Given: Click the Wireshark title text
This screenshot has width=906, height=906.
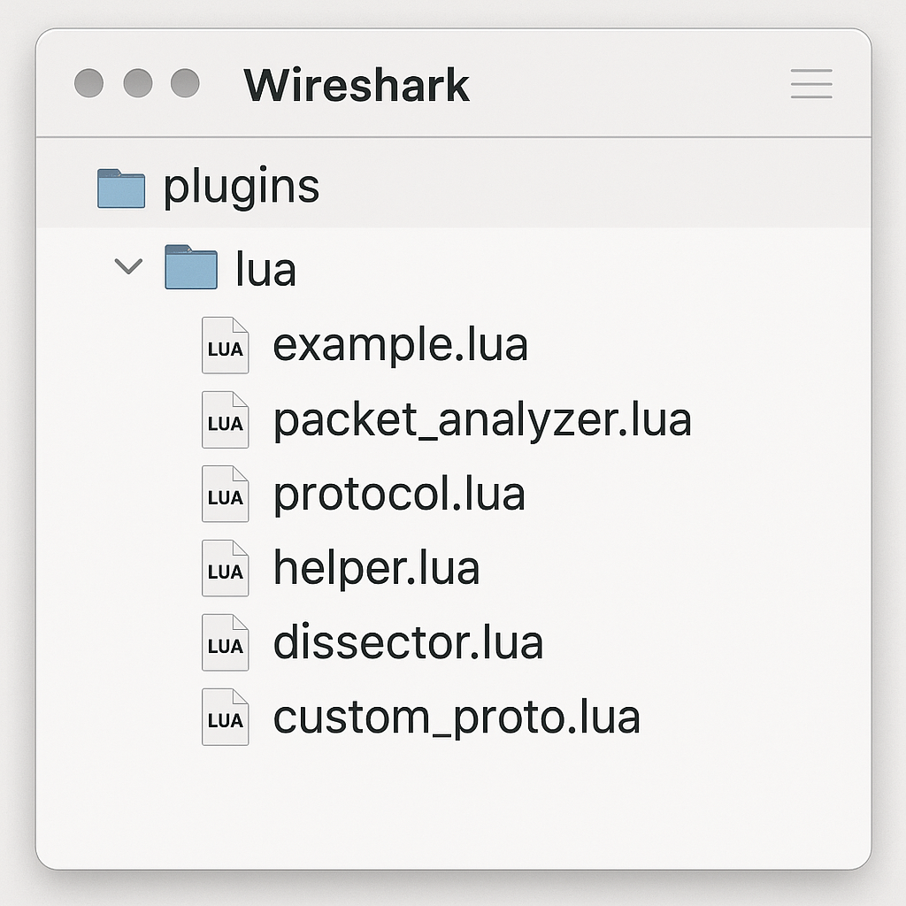Looking at the screenshot, I should (357, 84).
